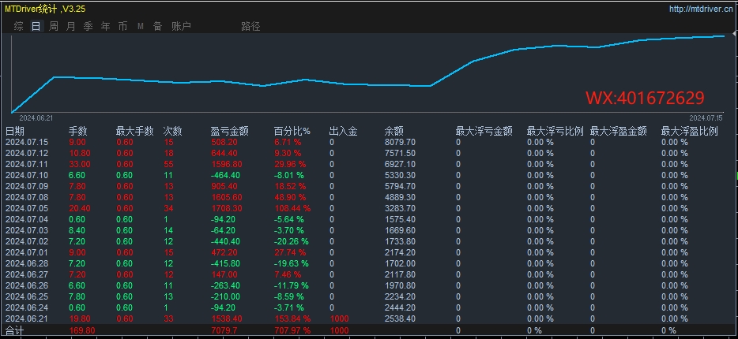The height and width of the screenshot is (339, 738).
Task: Open the 币 currency tab
Action: [122, 26]
